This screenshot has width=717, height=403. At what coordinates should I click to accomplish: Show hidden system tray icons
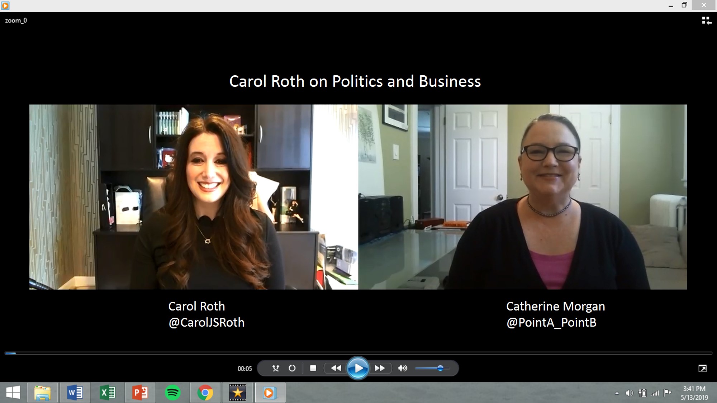pos(617,393)
